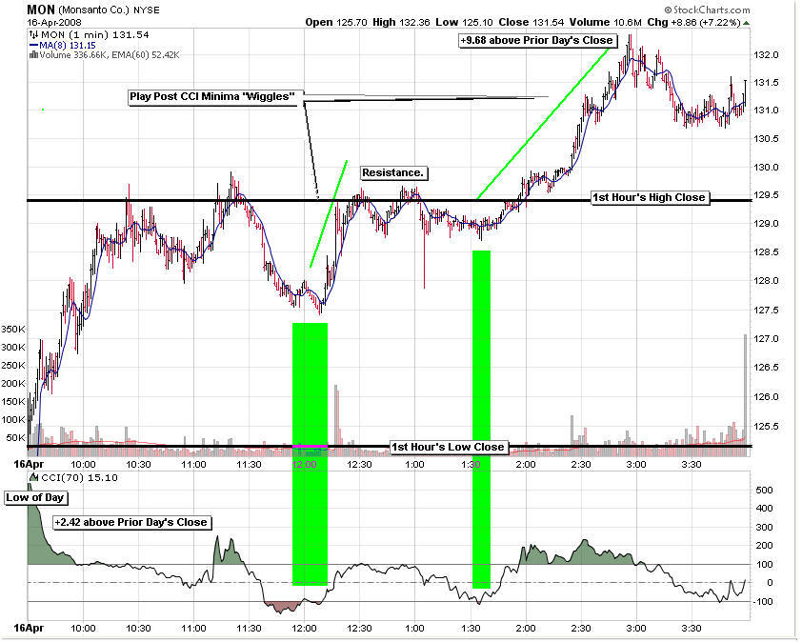Click the 1st Hour's High Close label
802x642 pixels.
point(649,197)
